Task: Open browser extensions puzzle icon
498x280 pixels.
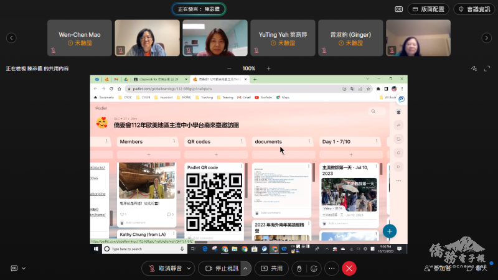Action: [378, 89]
